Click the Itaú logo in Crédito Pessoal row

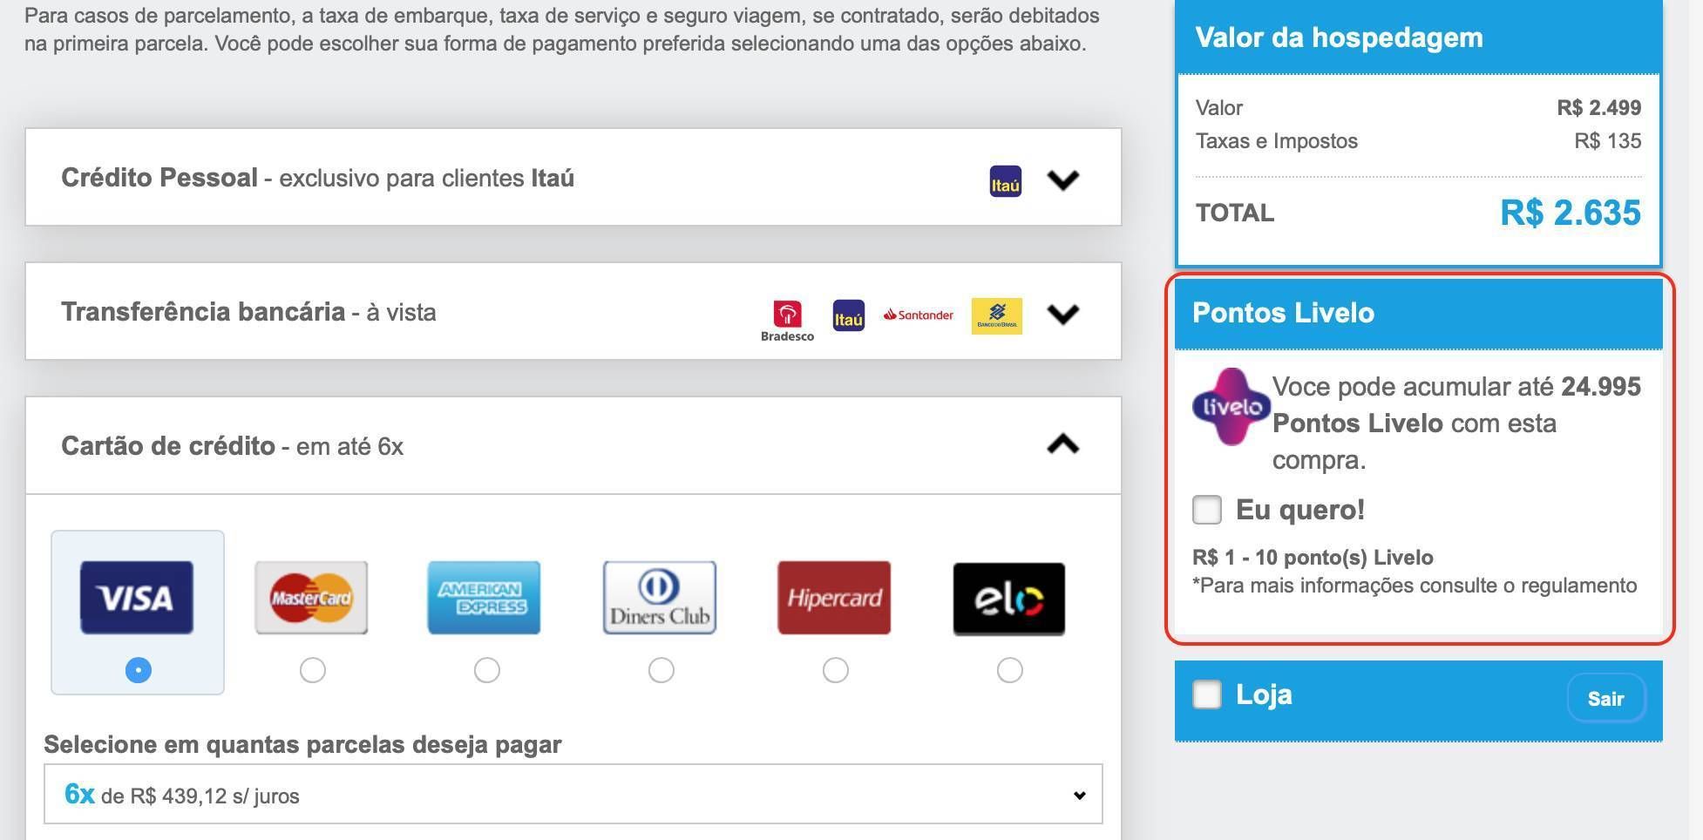coord(1005,181)
